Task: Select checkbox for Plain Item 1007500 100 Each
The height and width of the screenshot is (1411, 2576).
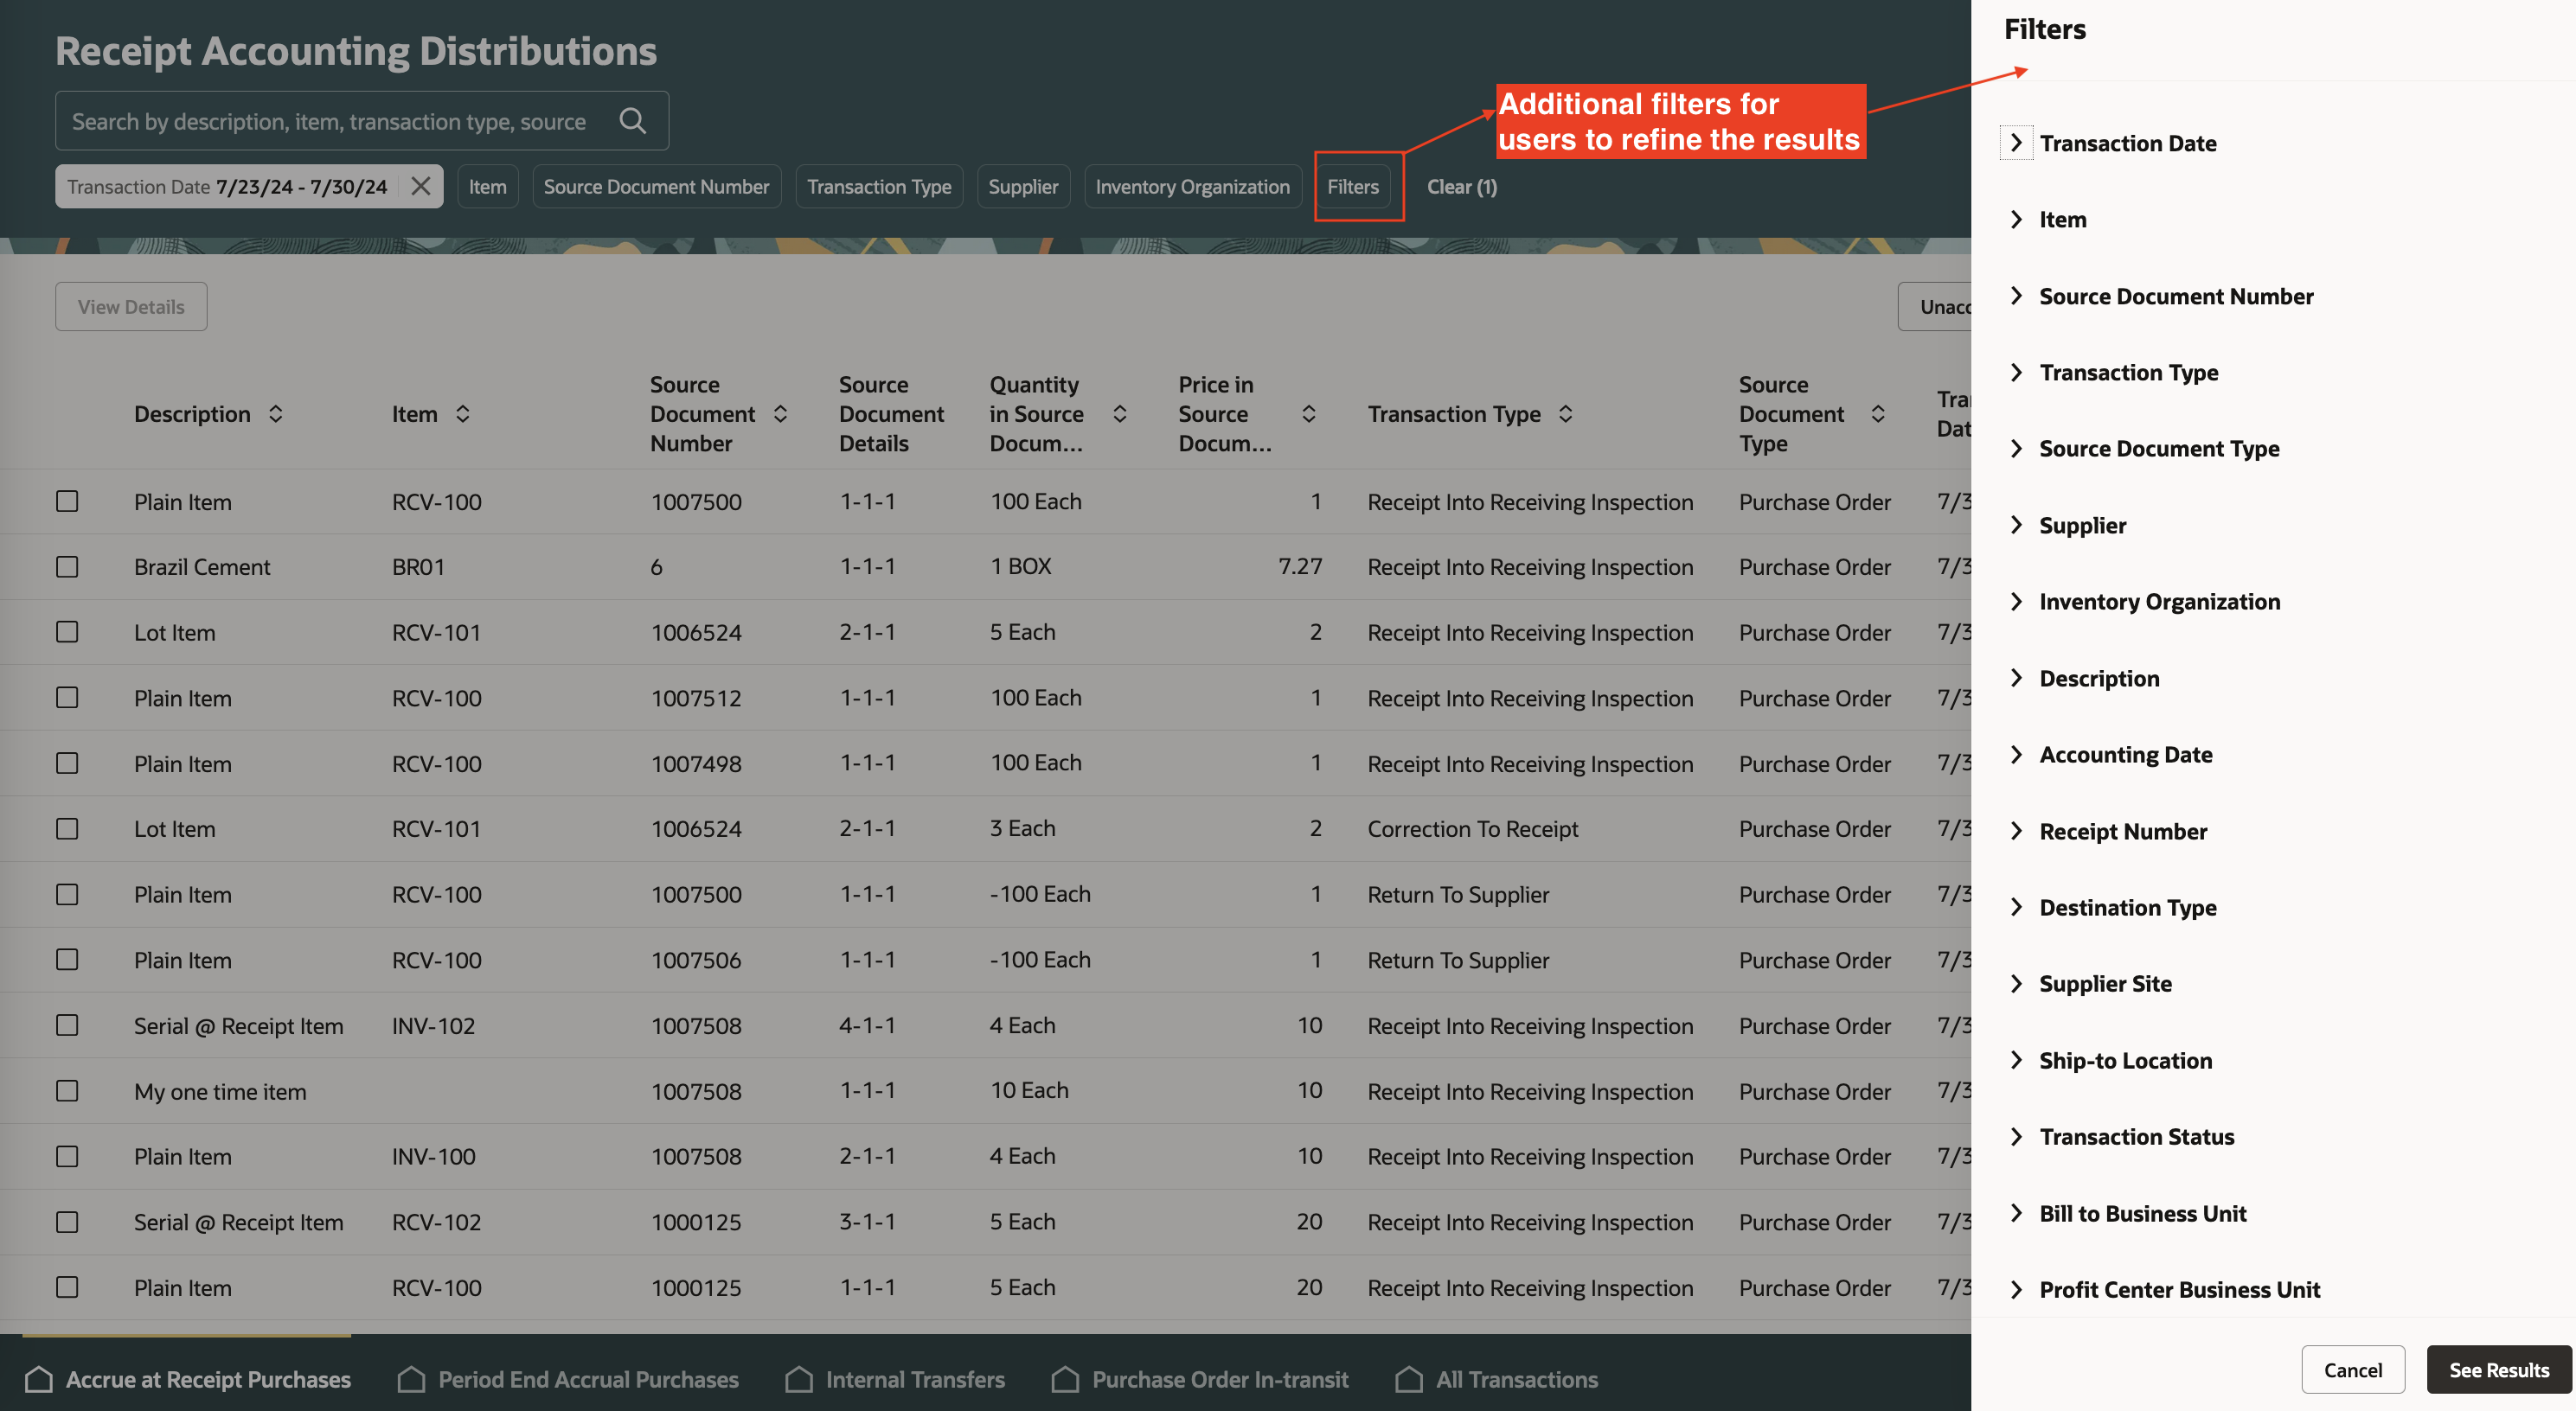Action: point(67,501)
